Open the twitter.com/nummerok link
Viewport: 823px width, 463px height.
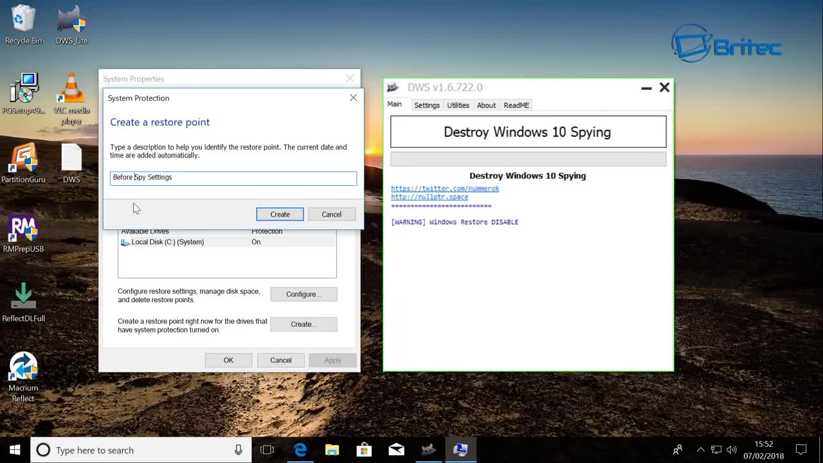click(445, 188)
